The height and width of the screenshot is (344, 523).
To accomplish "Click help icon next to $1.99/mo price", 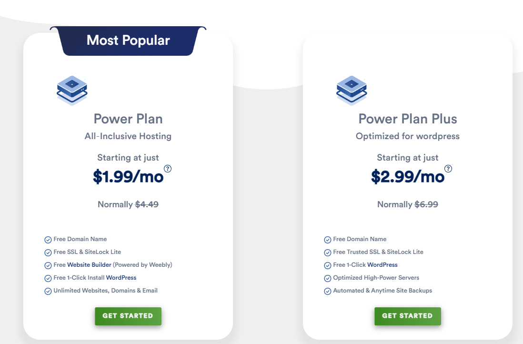I will click(168, 169).
